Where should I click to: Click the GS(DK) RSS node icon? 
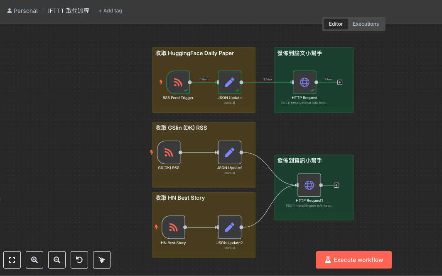coord(169,153)
